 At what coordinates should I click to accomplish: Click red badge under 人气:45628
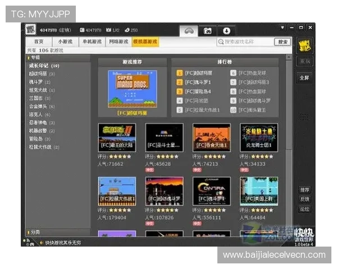click(x=149, y=170)
